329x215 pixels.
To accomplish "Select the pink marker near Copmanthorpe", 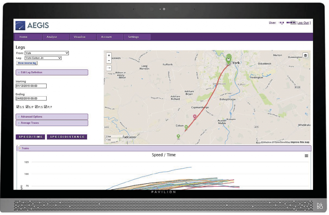I will 194,117.
